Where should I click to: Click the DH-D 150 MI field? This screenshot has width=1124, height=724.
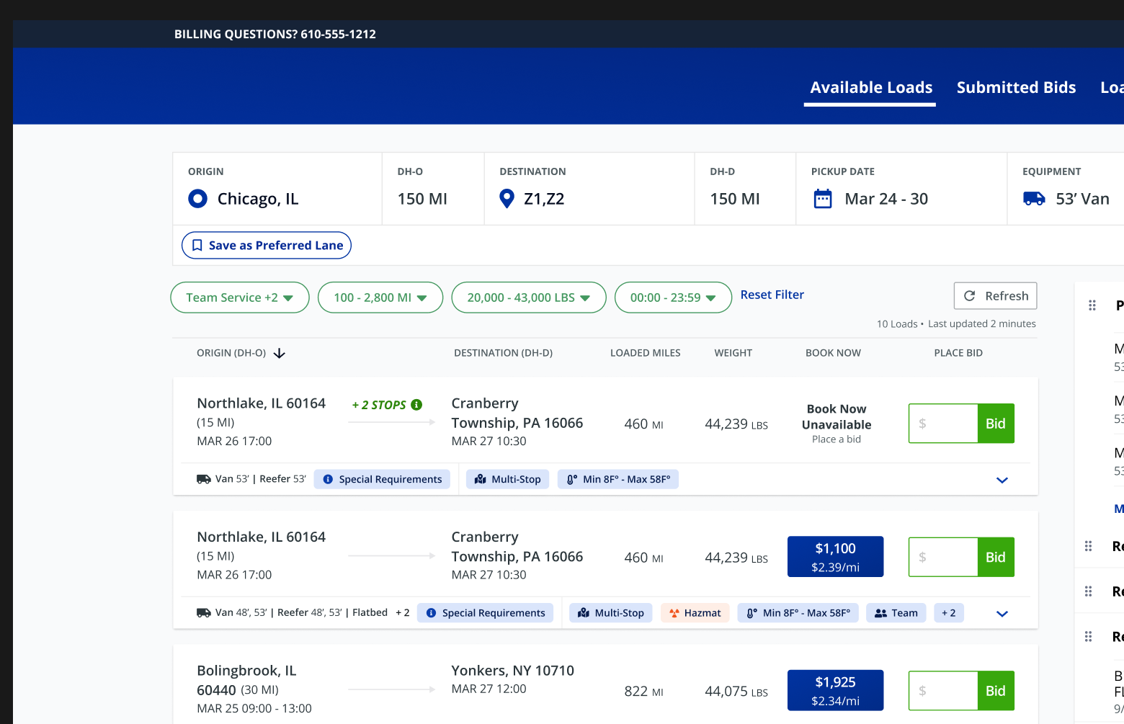(745, 189)
